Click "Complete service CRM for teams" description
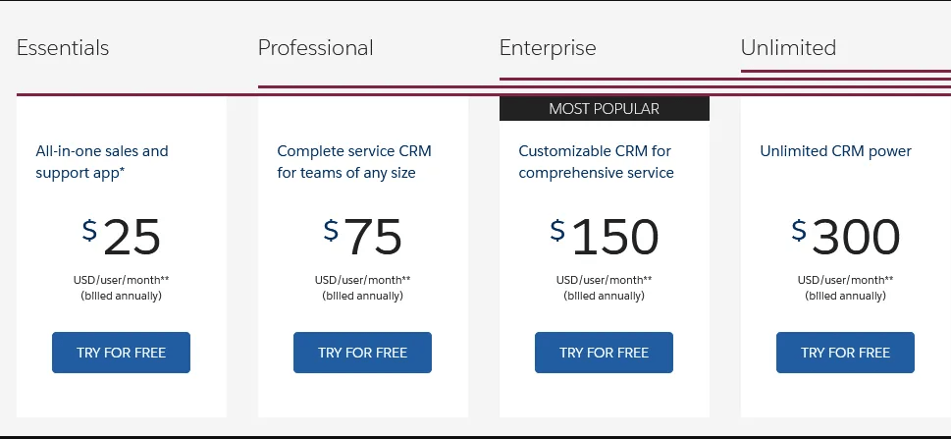This screenshot has width=951, height=439. click(354, 162)
